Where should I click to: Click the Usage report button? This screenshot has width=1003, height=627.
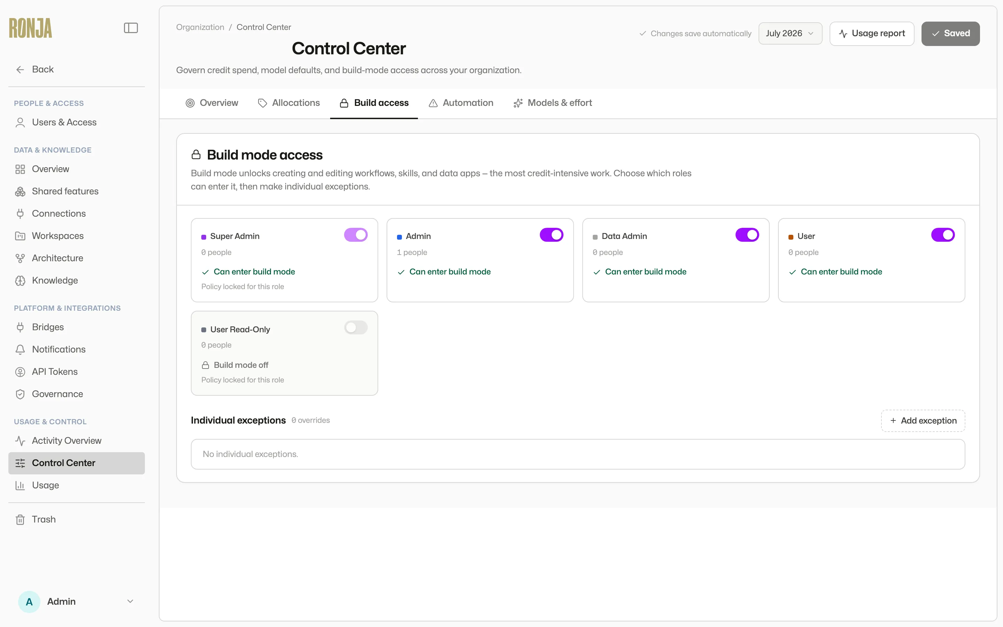pyautogui.click(x=872, y=33)
